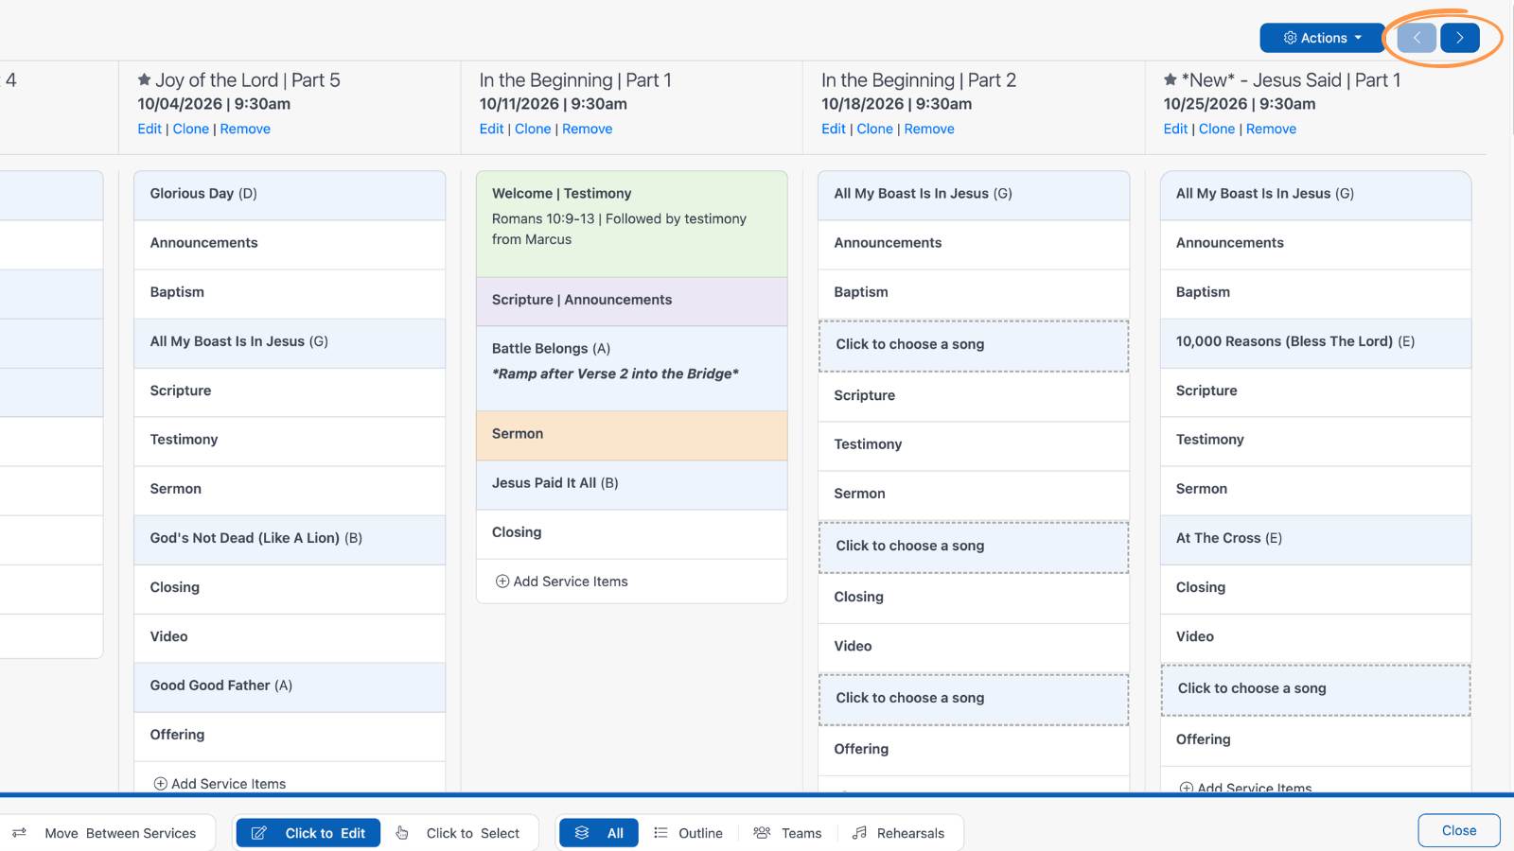Click the Outline list icon

pos(660,833)
